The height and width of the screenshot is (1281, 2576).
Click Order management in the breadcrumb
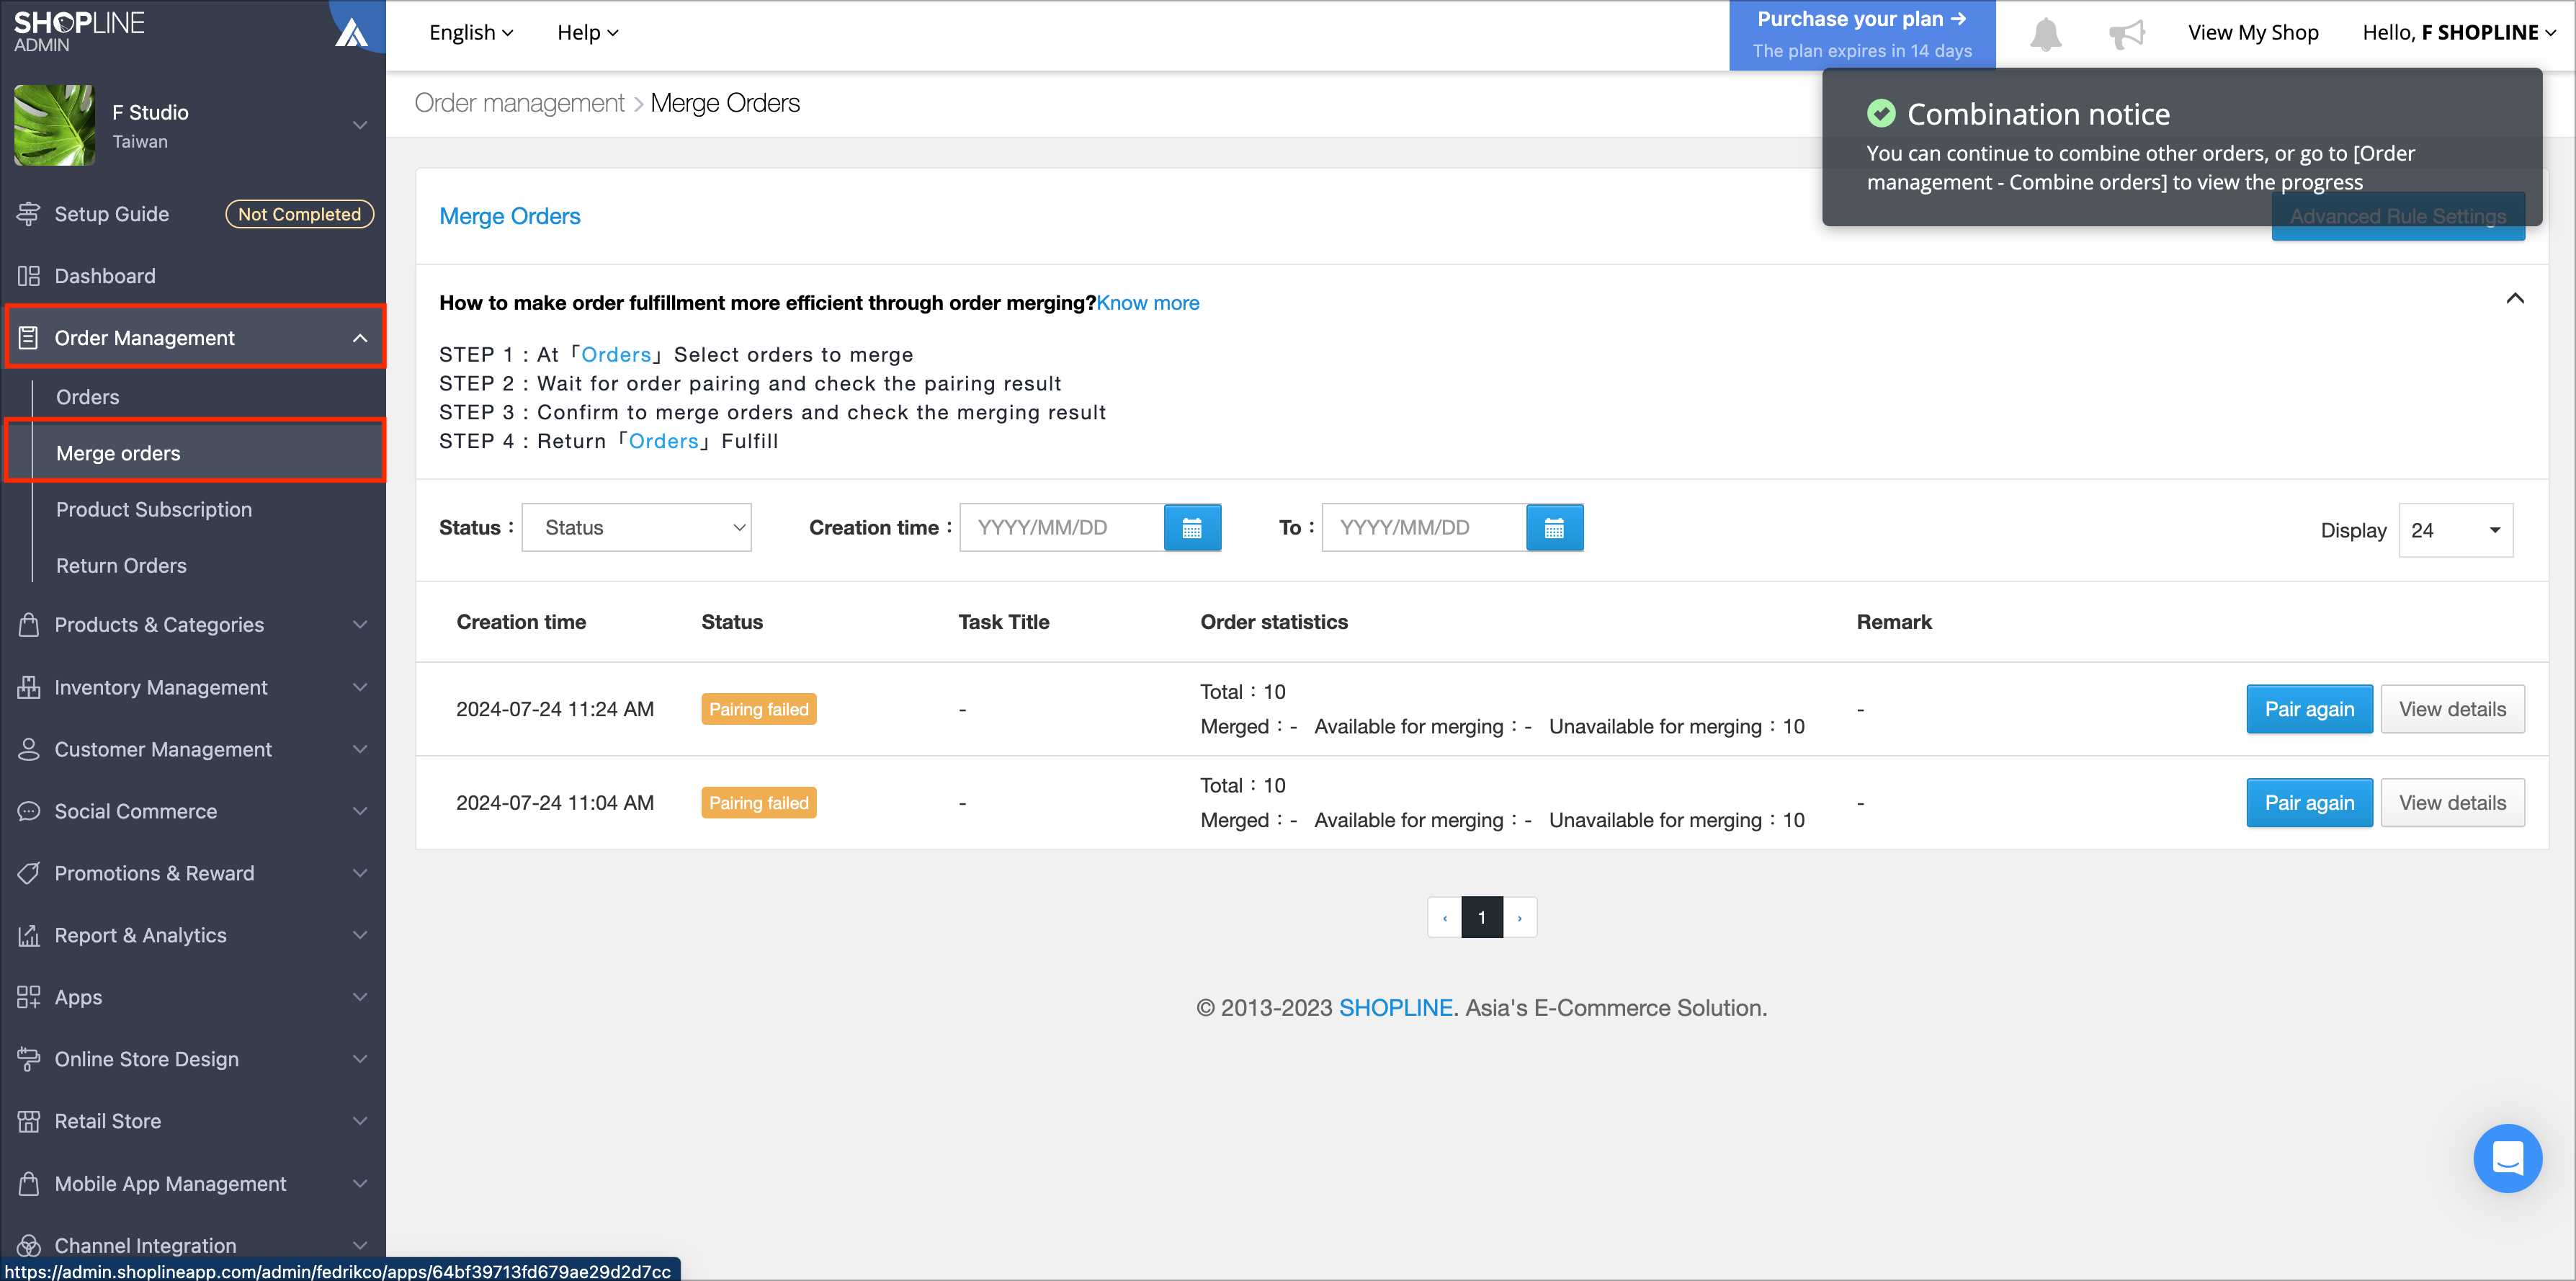[x=519, y=103]
